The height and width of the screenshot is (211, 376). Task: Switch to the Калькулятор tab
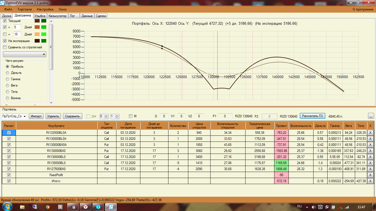[x=58, y=16]
